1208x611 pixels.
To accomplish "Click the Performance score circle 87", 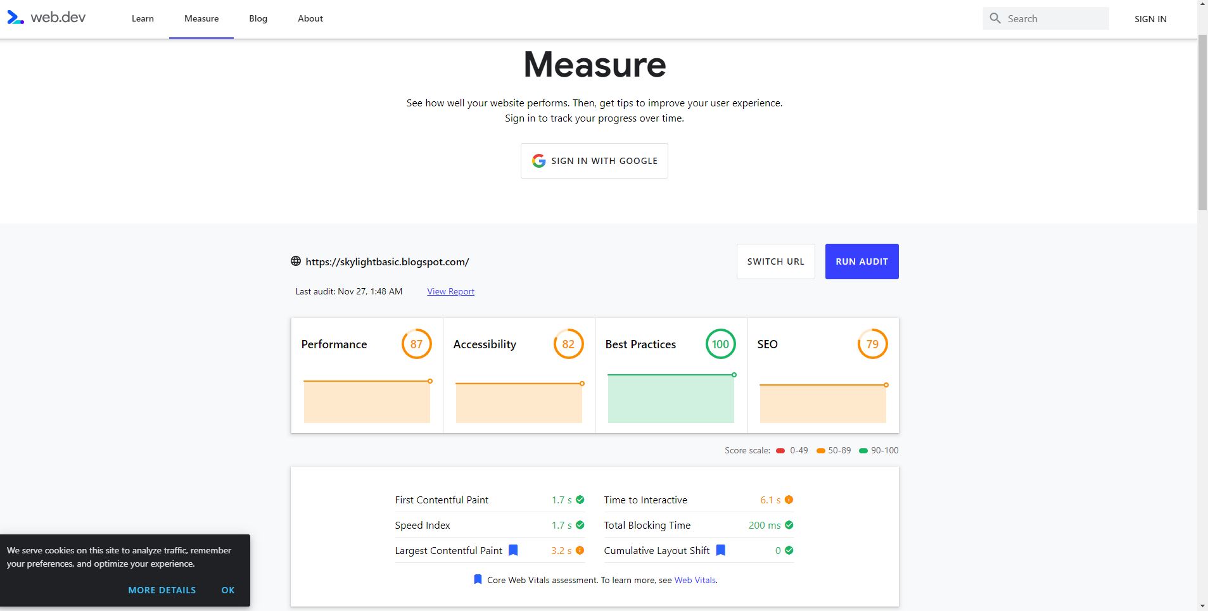I will point(416,344).
